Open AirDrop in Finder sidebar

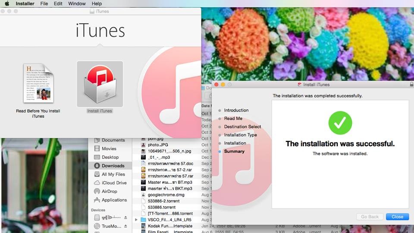(x=110, y=191)
